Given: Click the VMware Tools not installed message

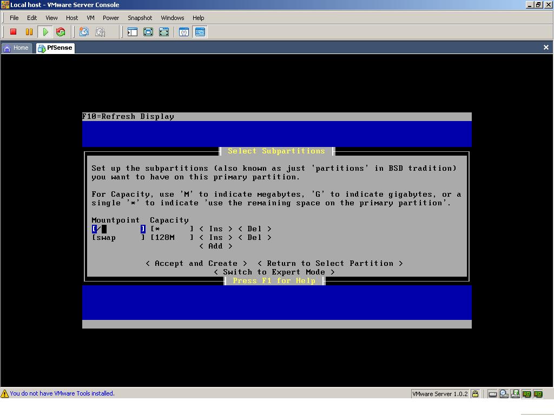Looking at the screenshot, I should point(62,393).
